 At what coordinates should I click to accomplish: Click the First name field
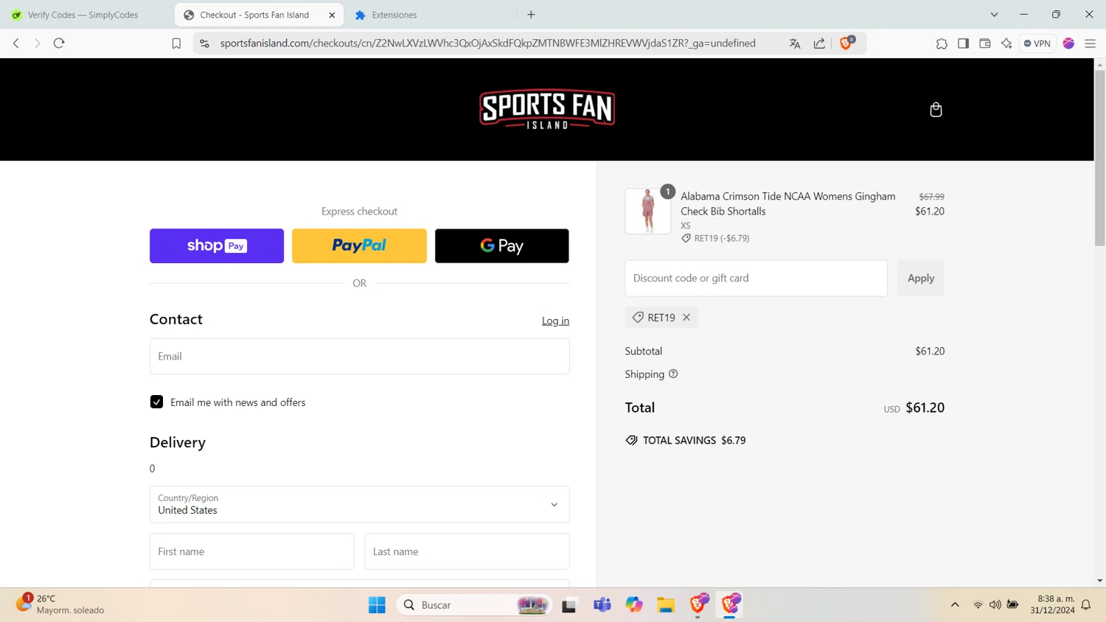pos(252,551)
